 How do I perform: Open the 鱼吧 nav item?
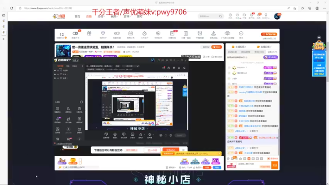click(x=139, y=16)
